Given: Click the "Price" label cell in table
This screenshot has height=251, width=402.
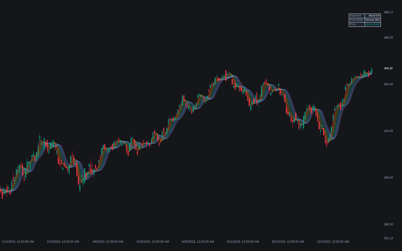Looking at the screenshot, I should click(x=357, y=24).
